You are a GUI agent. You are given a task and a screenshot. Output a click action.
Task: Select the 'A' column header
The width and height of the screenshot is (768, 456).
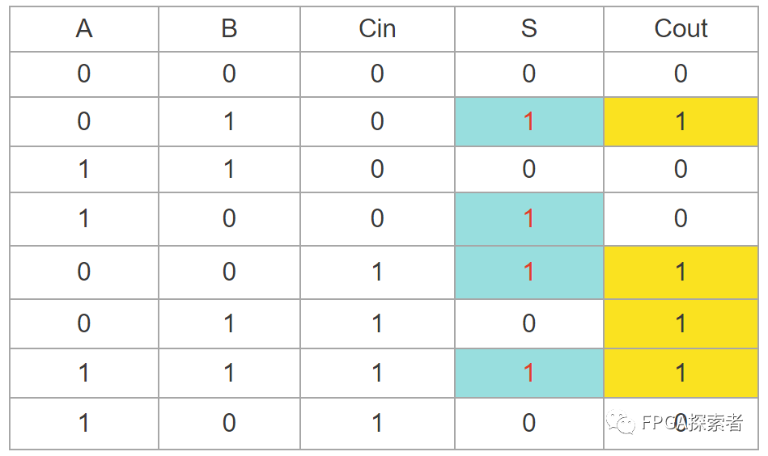click(x=84, y=29)
